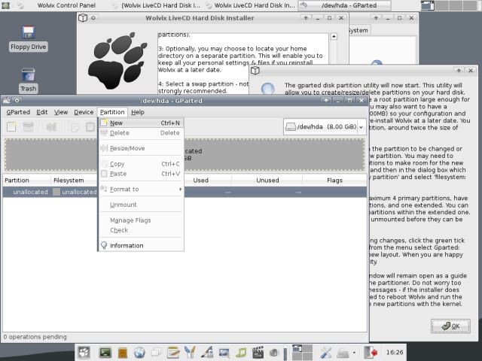
Task: Open the GParted menu
Action: (18, 112)
